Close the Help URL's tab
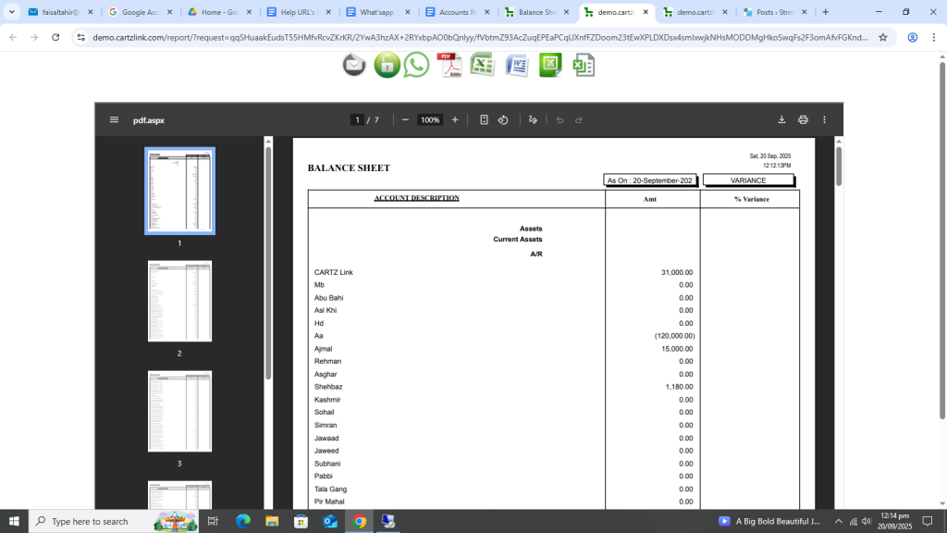 328,12
